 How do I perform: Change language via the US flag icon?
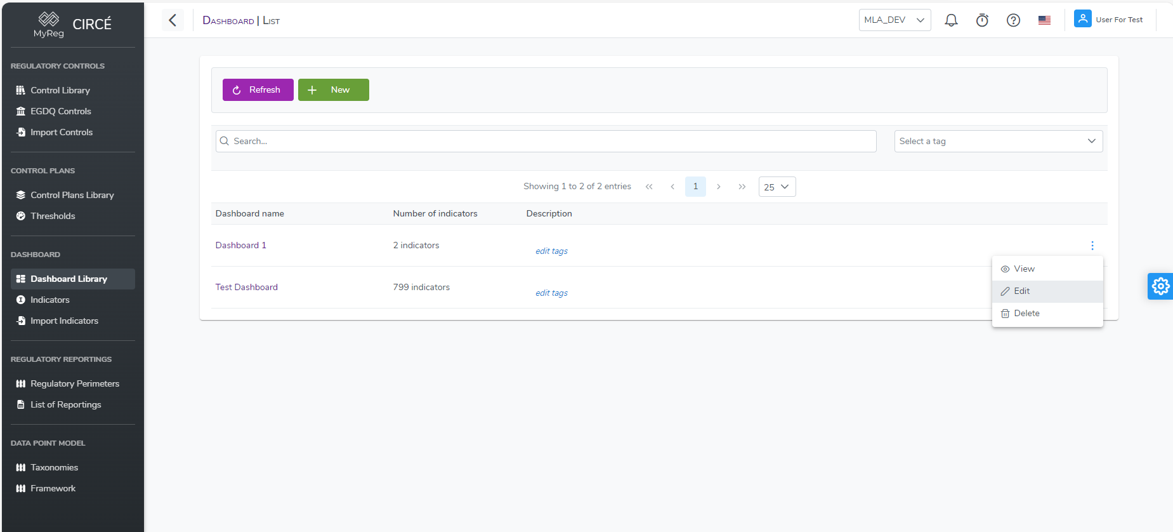coord(1044,20)
